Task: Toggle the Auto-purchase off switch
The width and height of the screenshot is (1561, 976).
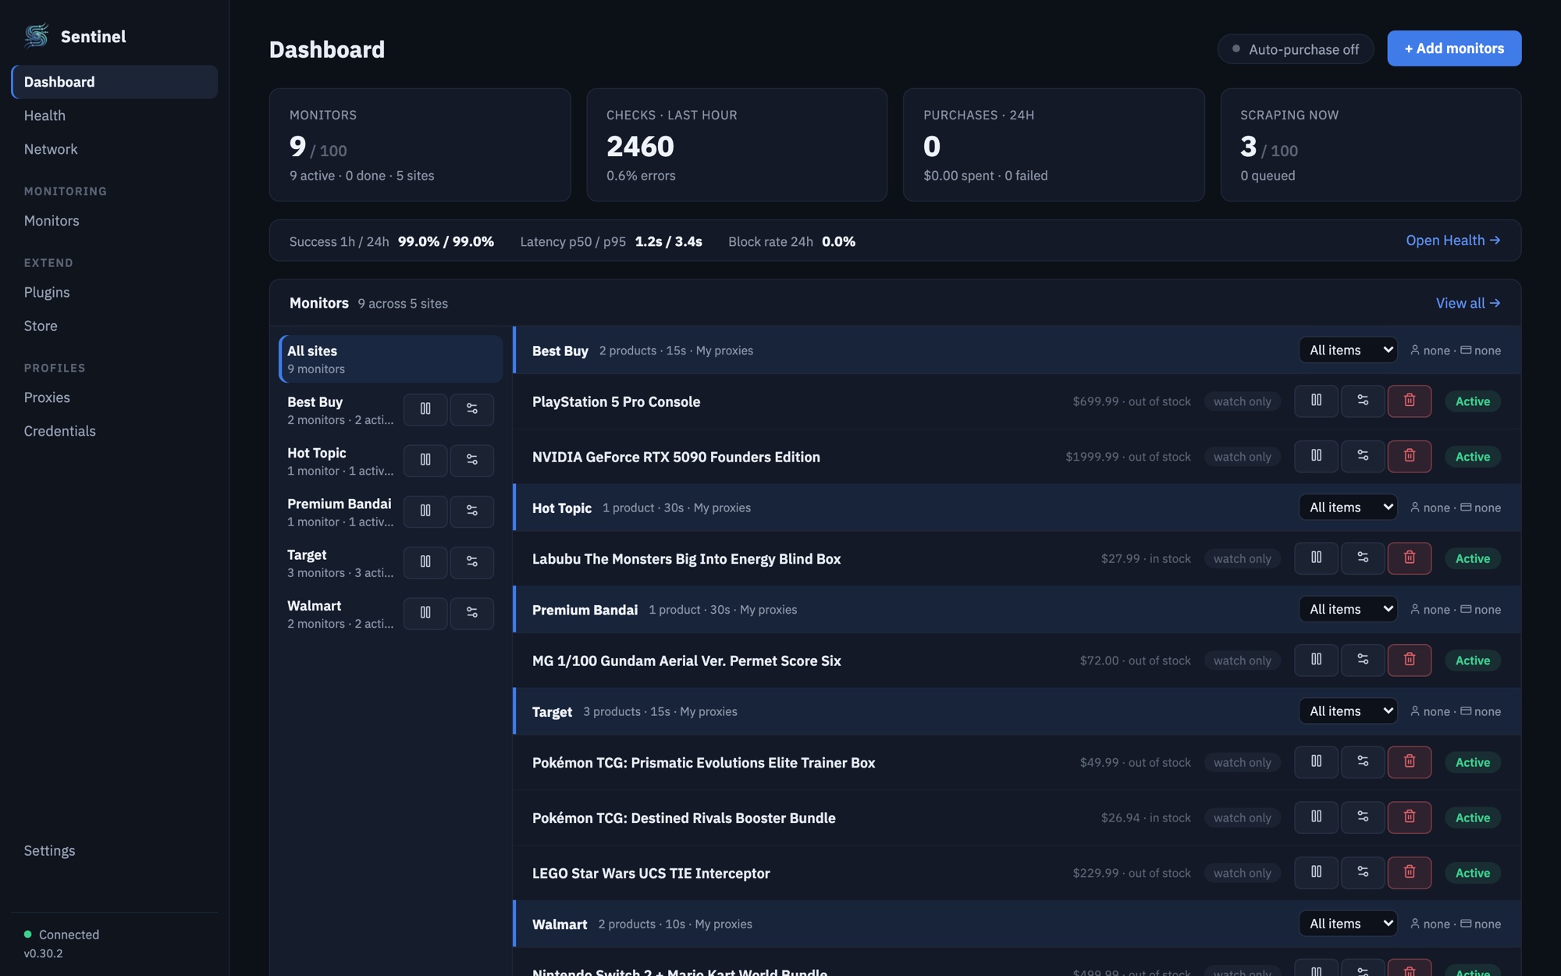Action: (x=1296, y=49)
